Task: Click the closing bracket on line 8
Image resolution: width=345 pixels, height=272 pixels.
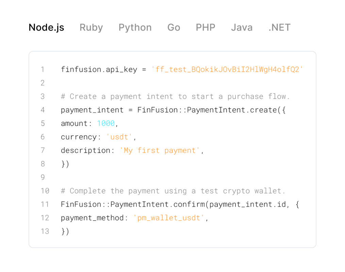Action: 65,164
